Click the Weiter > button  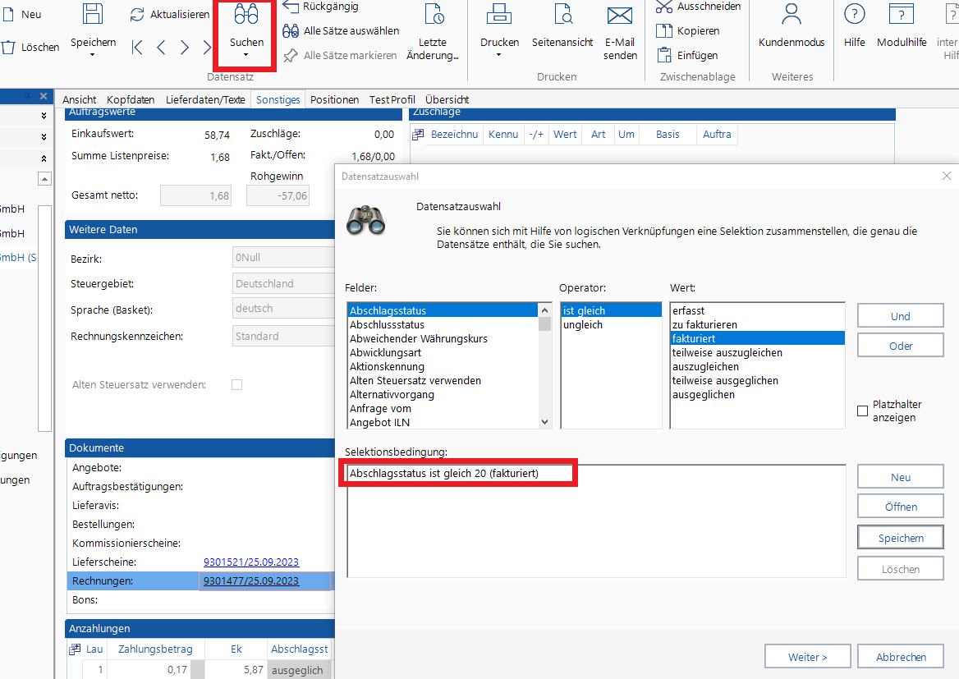click(x=808, y=657)
